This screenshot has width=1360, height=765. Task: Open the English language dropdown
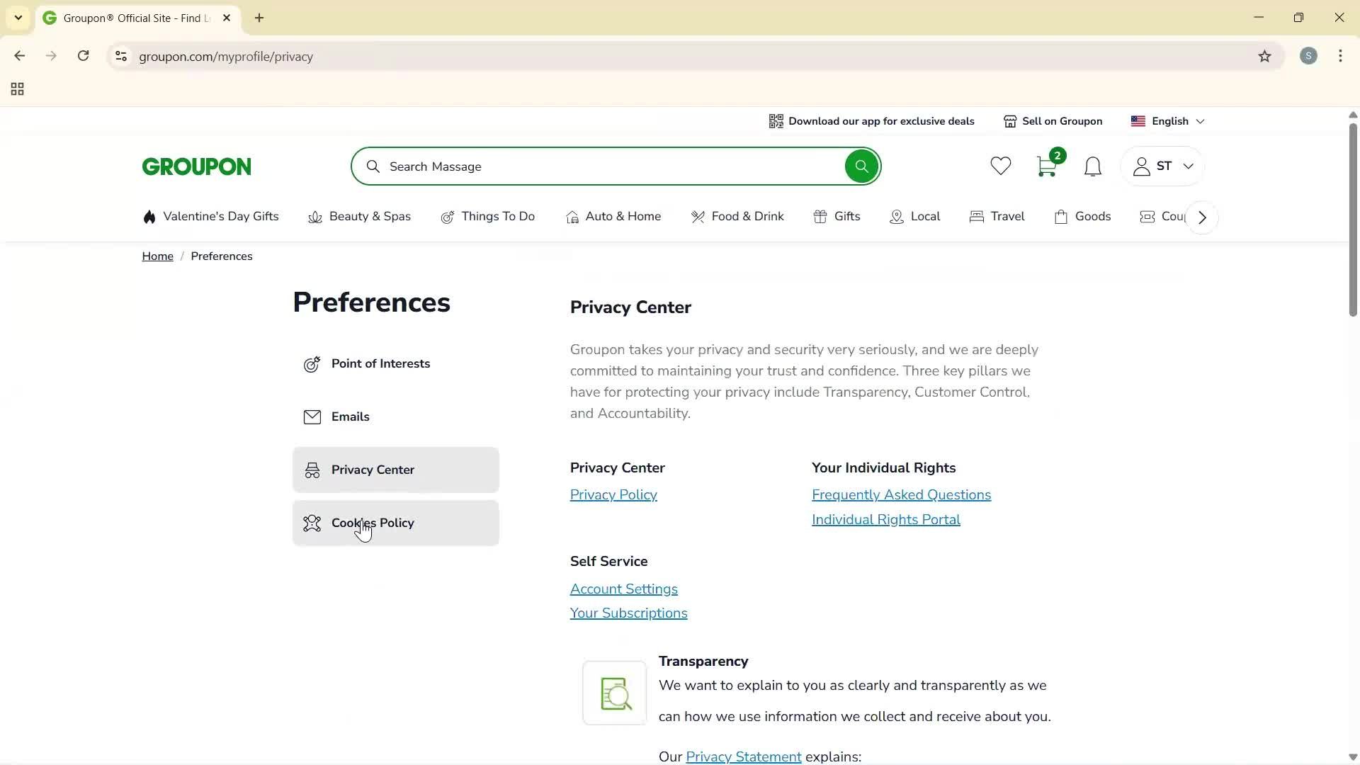pyautogui.click(x=1169, y=121)
